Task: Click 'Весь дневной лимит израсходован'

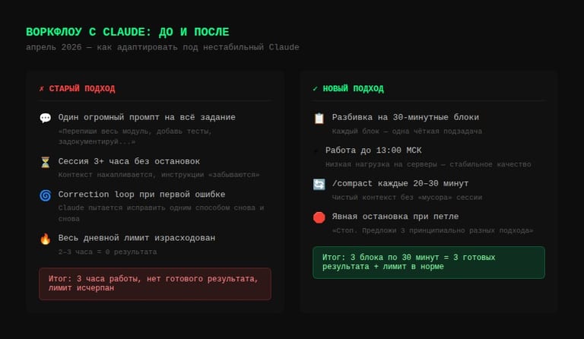Action: 137,238
